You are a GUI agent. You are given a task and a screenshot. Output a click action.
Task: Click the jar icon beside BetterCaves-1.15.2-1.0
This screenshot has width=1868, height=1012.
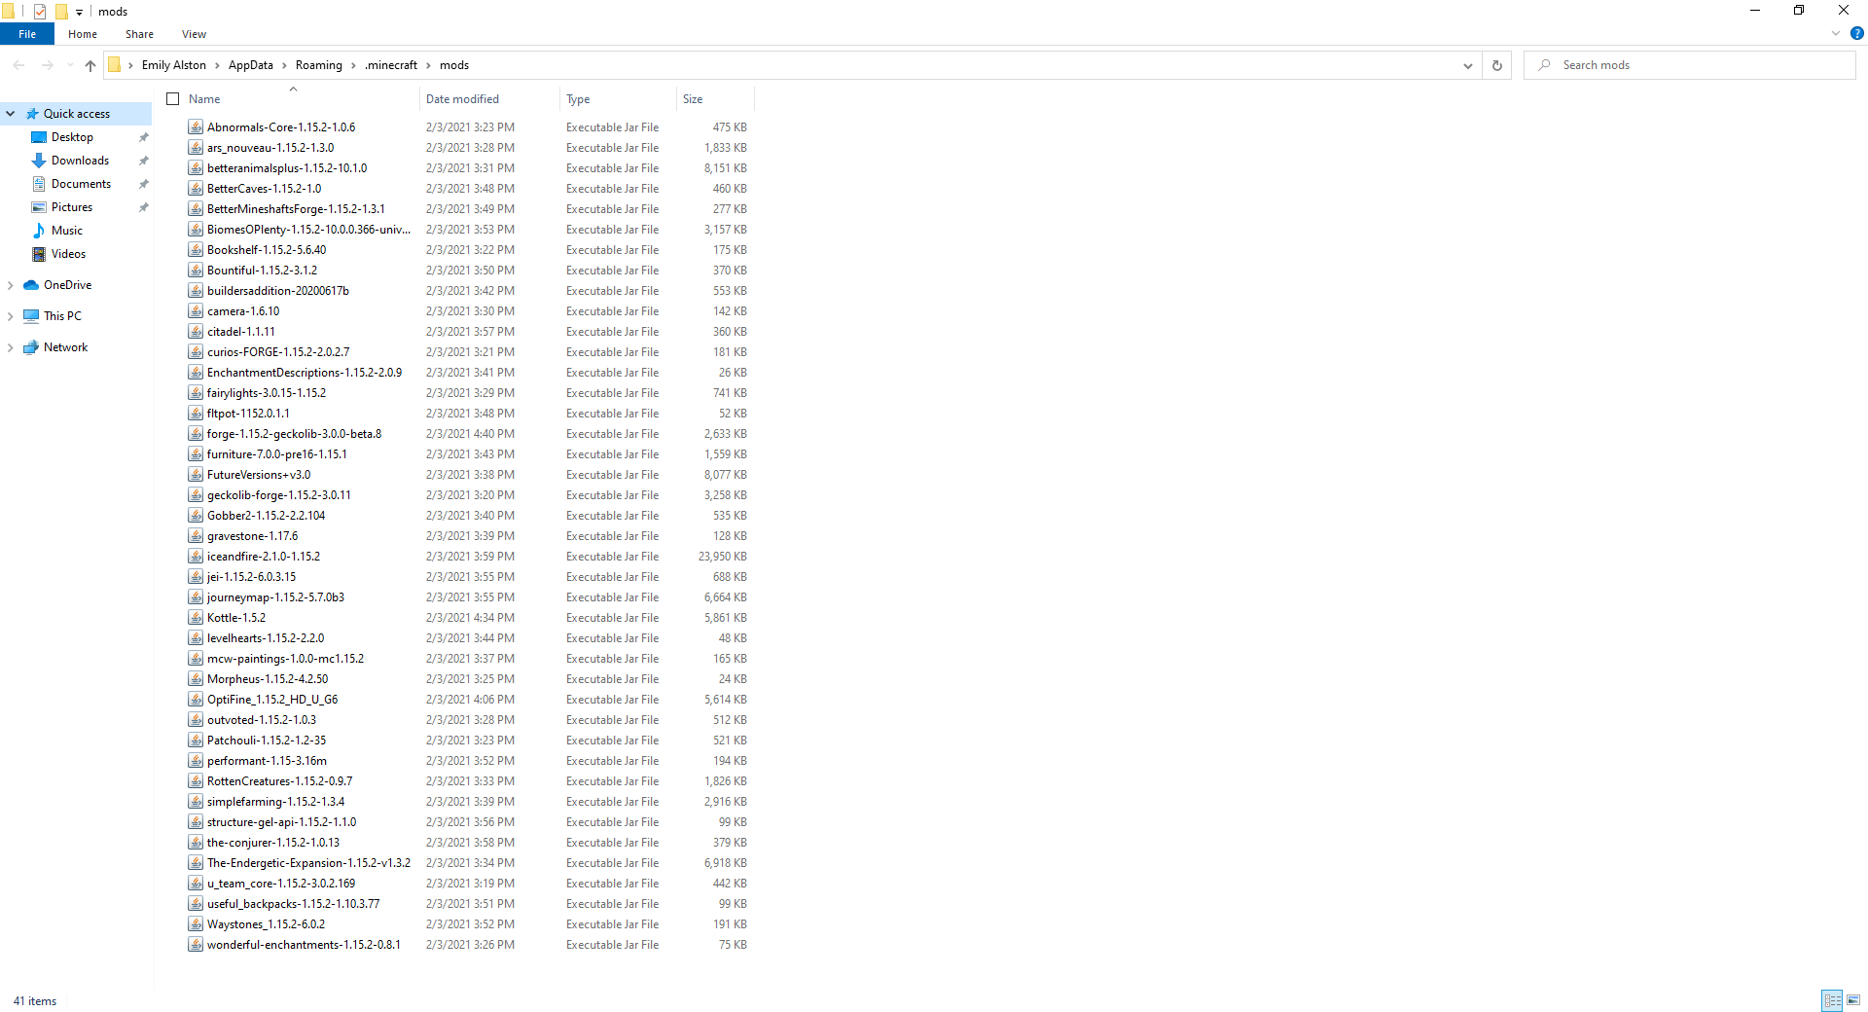click(196, 189)
